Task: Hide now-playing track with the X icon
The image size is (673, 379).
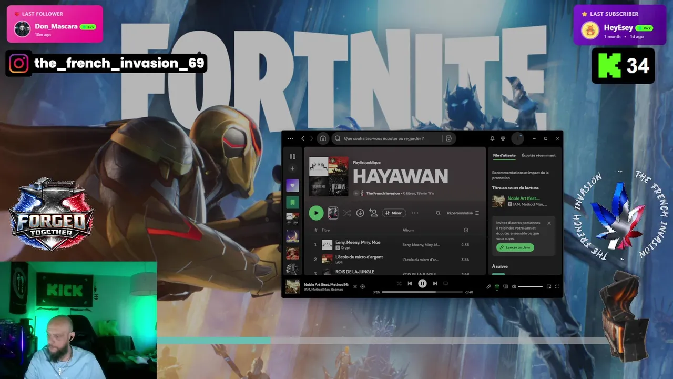Action: 355,286
